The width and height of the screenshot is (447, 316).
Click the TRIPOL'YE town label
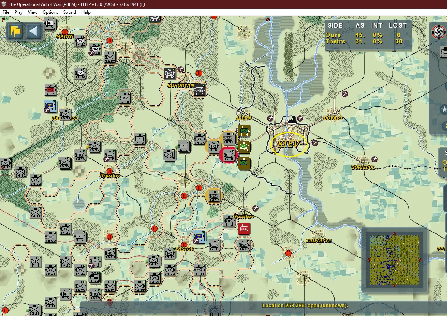click(x=318, y=241)
